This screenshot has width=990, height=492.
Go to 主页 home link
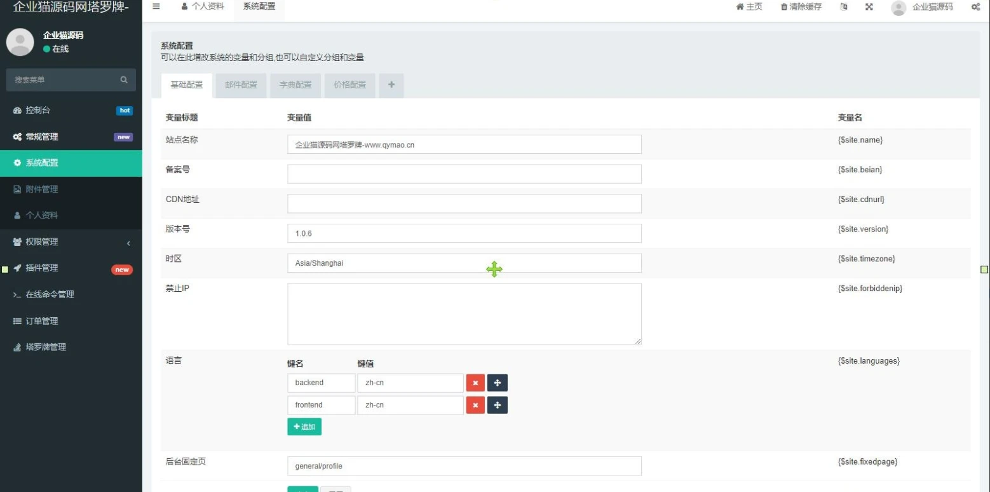pos(749,7)
